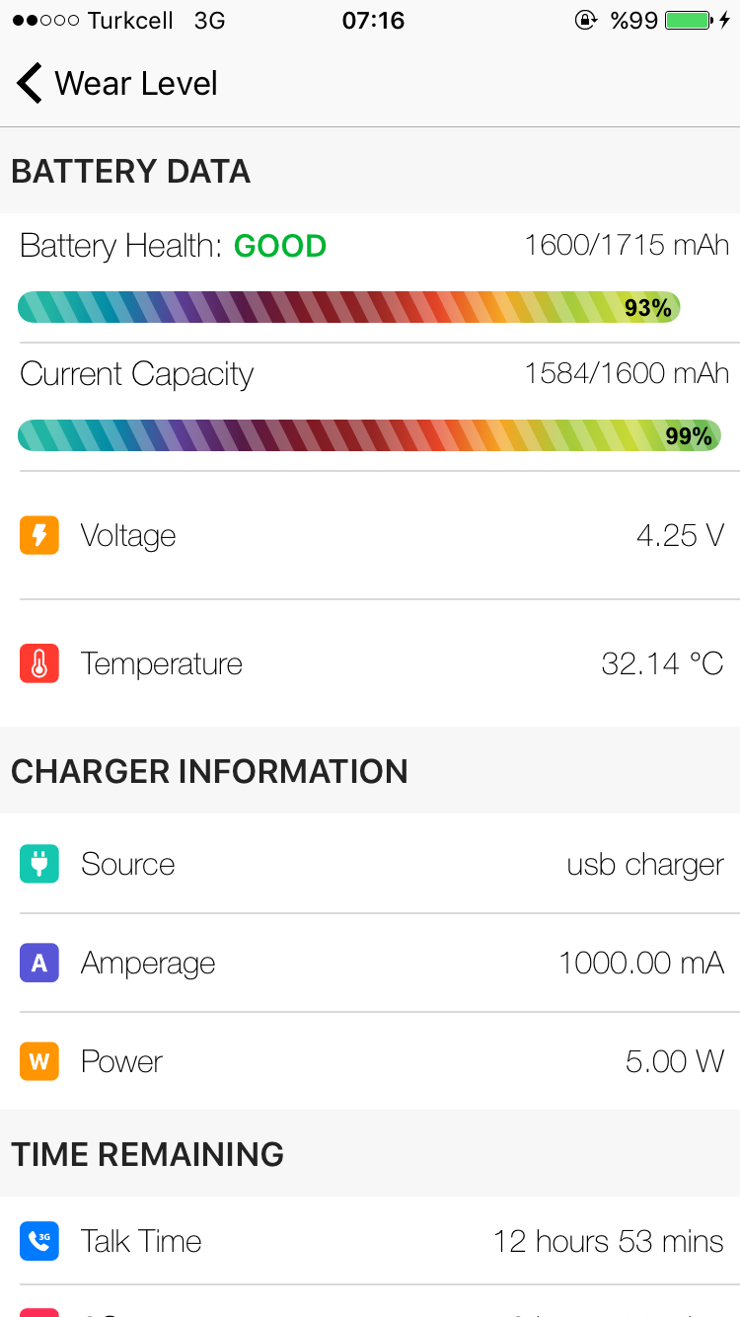Tap the 1000.00 mA amperage value
The image size is (740, 1317).
641,963
